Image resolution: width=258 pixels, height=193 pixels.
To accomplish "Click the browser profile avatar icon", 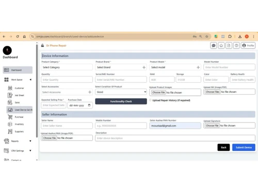I will pos(247,37).
